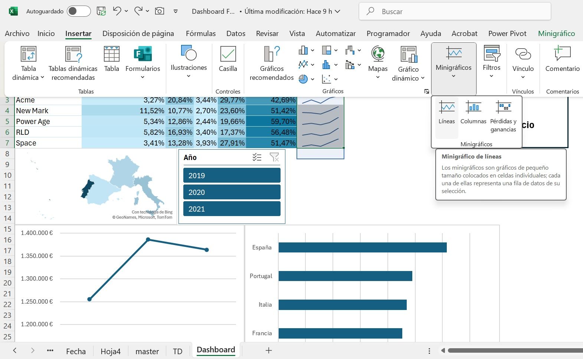Click the Excel app icon

pos(13,11)
